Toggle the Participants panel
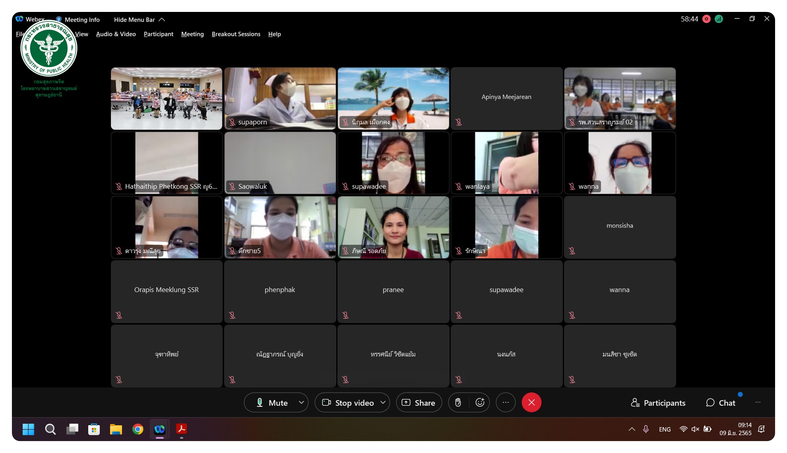This screenshot has width=787, height=453. coord(658,403)
